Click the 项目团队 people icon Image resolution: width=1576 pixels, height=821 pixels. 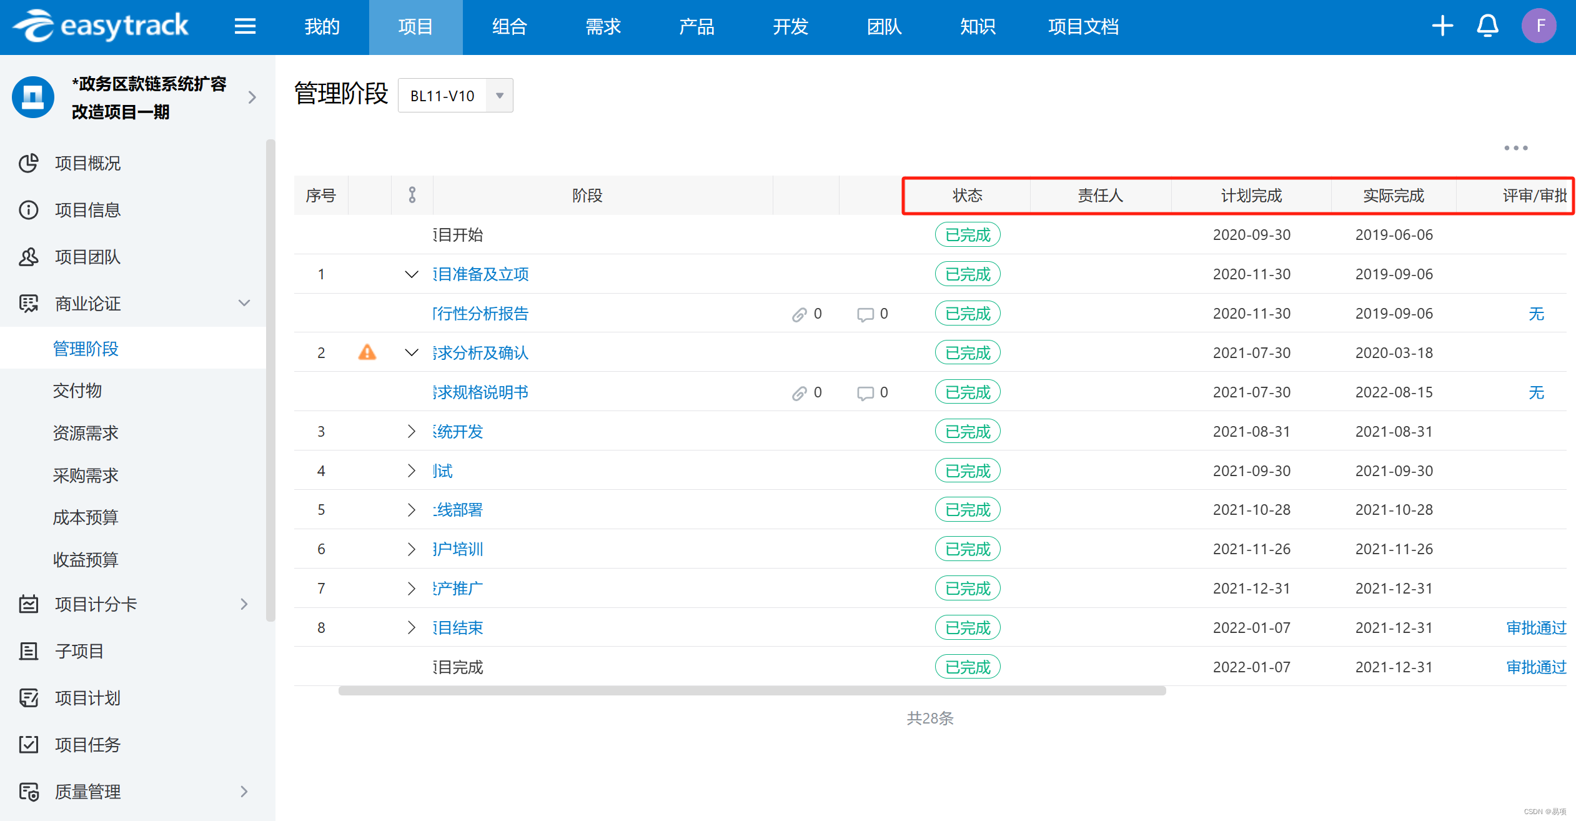29,257
